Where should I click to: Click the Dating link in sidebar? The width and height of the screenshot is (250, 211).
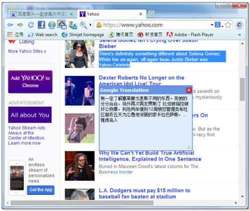[x=26, y=42]
